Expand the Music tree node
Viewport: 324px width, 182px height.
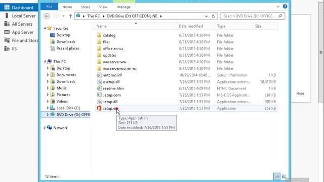tap(48, 88)
